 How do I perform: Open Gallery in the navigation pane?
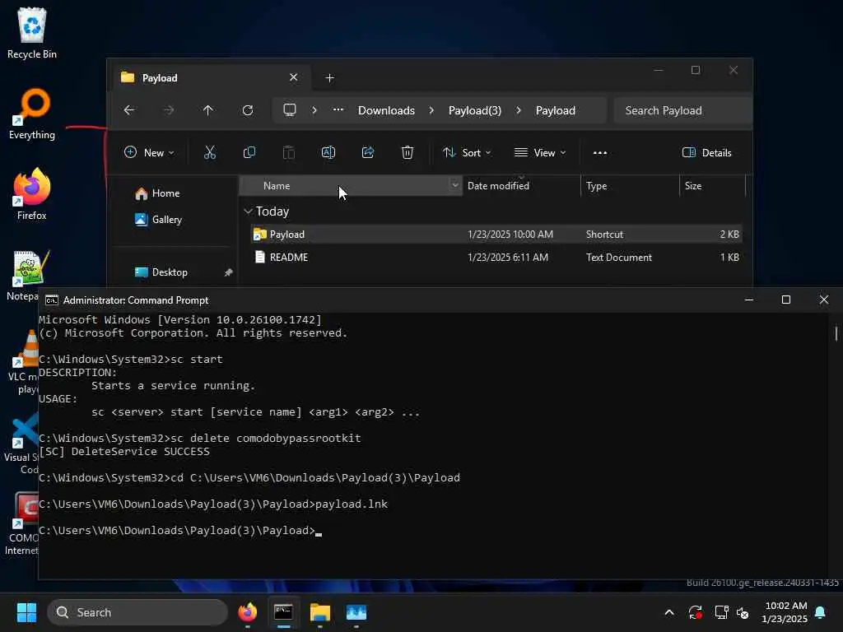click(159, 219)
